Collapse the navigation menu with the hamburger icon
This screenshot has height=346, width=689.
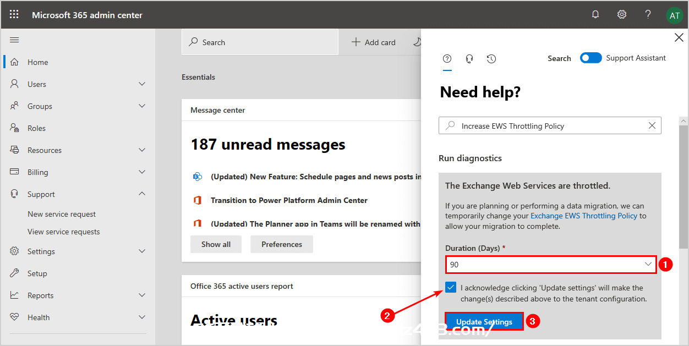pos(15,40)
